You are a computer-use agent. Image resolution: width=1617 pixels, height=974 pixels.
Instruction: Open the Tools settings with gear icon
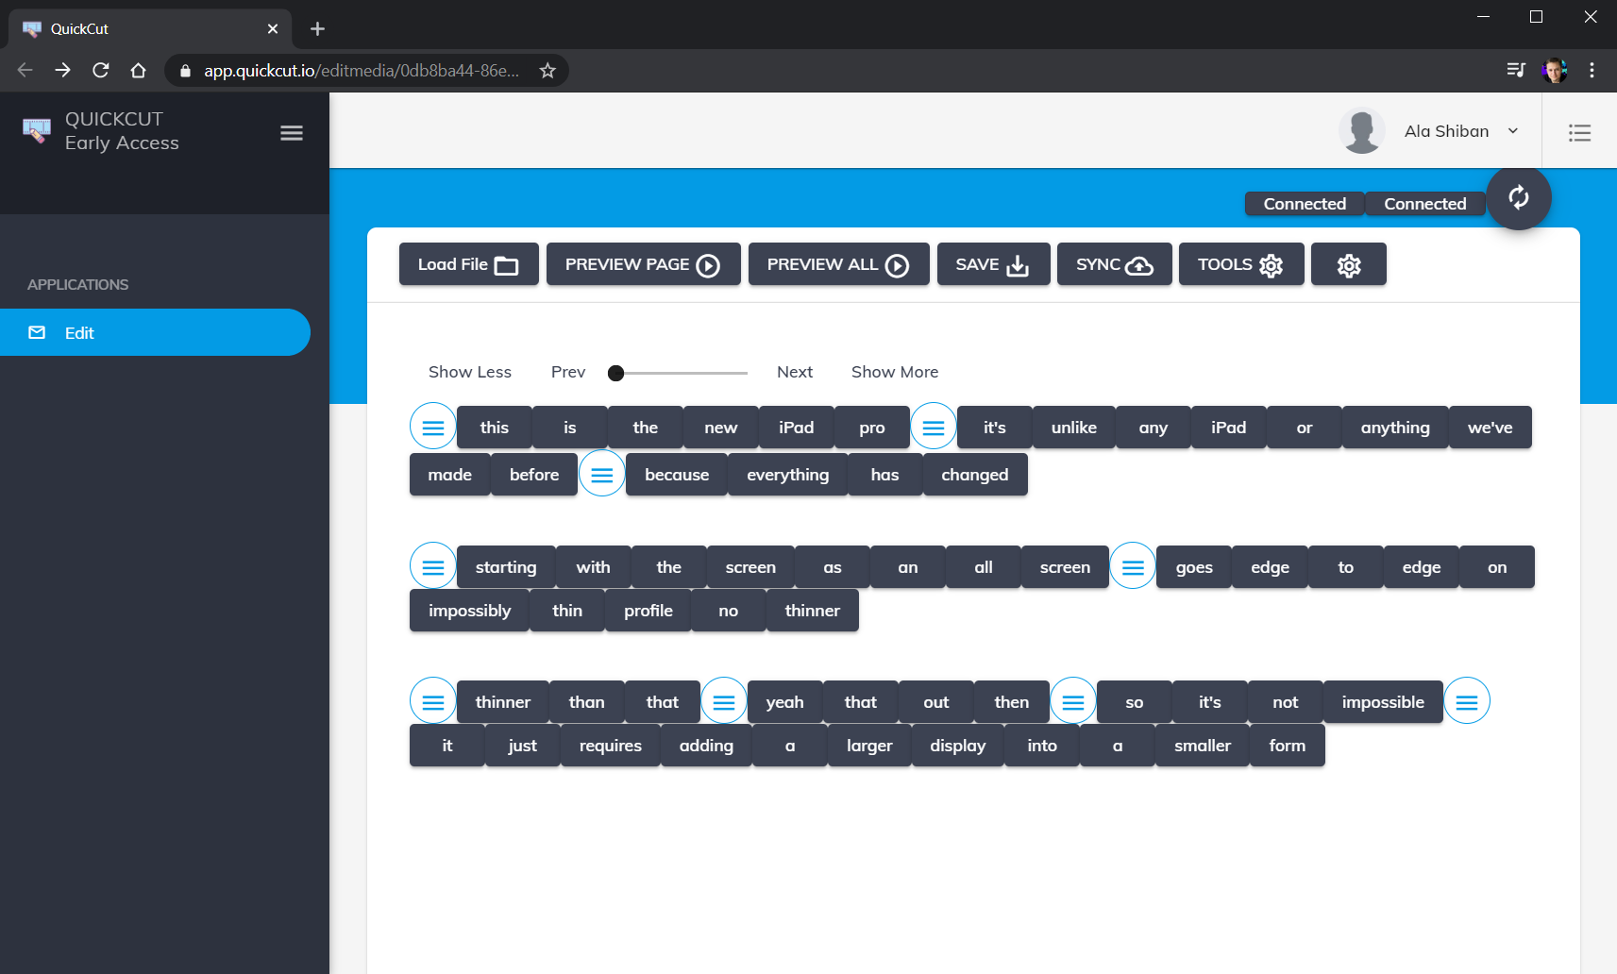1240,264
